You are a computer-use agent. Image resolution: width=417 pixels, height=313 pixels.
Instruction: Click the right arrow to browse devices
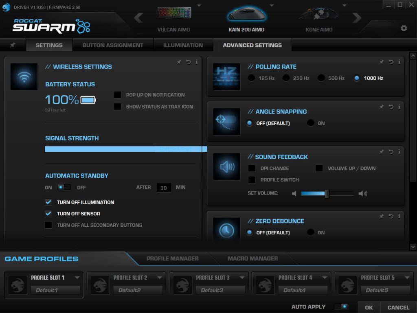coord(358,18)
